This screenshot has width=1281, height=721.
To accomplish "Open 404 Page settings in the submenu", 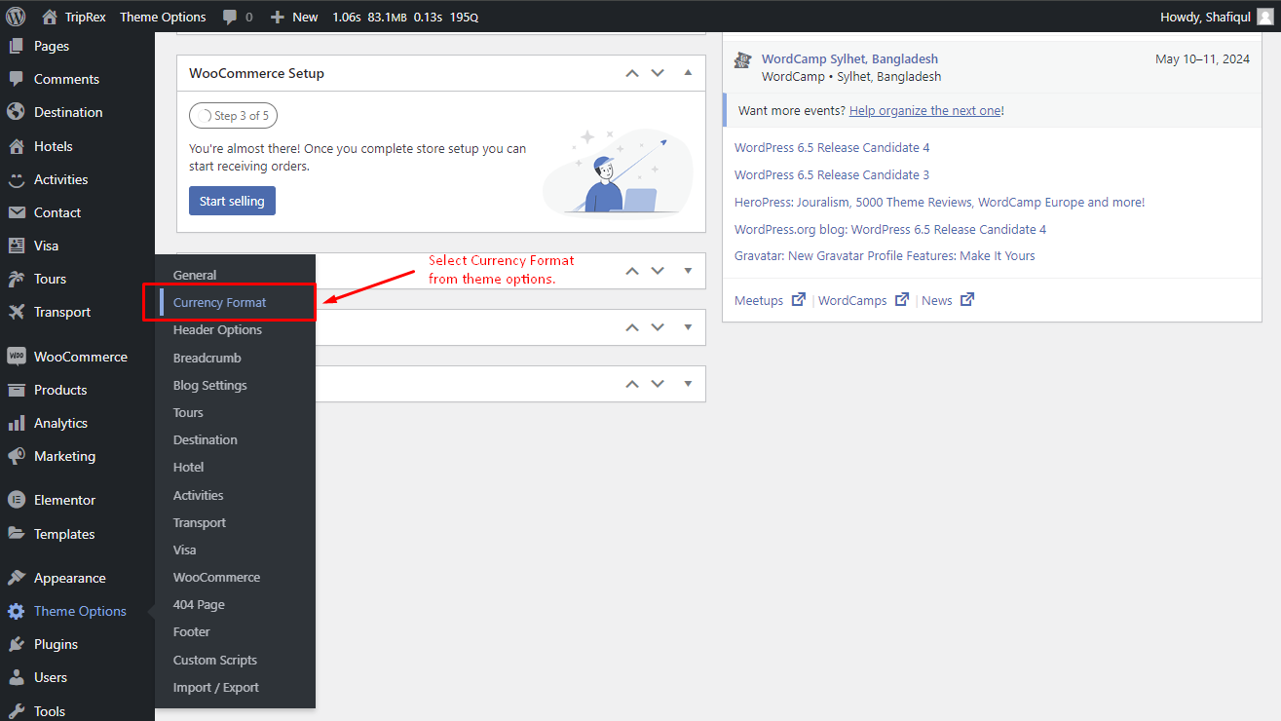I will pos(199,604).
